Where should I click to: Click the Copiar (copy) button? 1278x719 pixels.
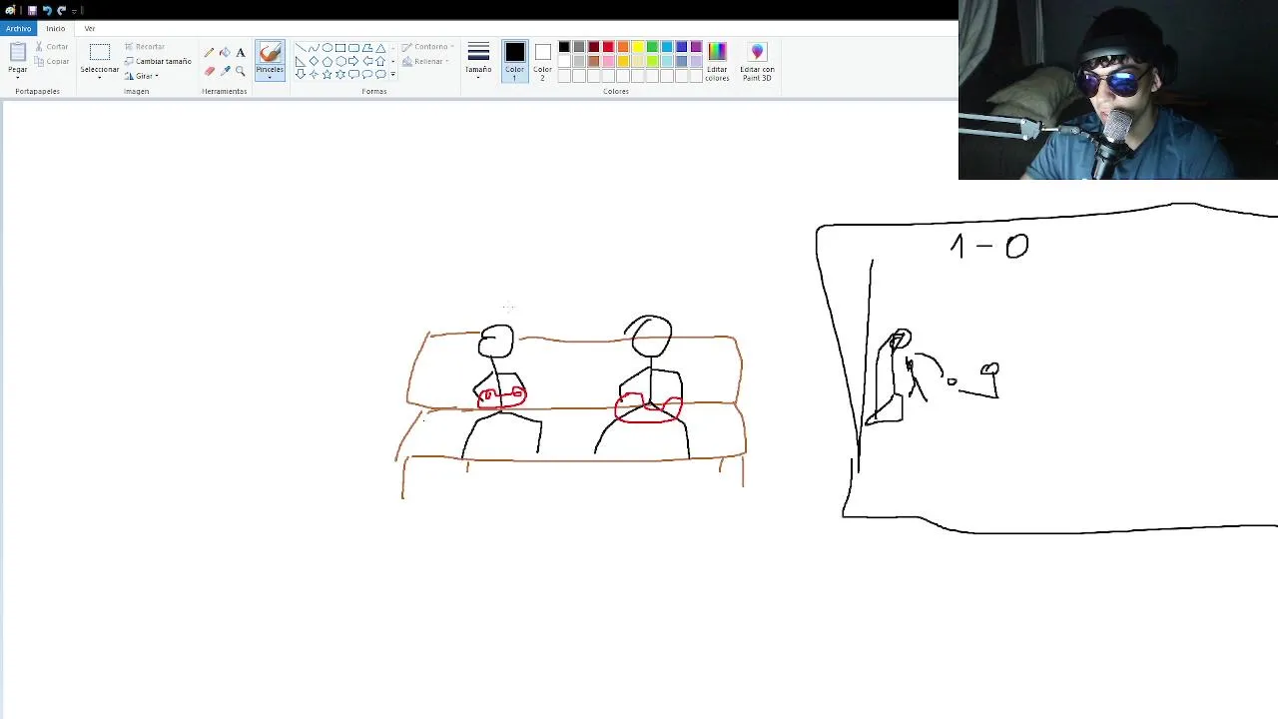click(x=52, y=61)
